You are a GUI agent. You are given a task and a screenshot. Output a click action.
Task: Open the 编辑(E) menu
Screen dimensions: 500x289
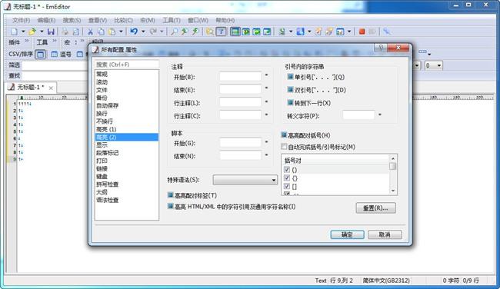(46, 20)
